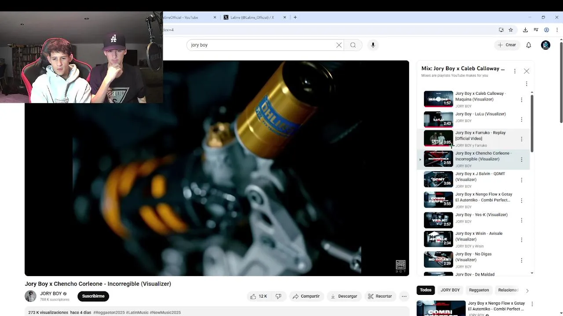
Task: Click the #LatinMusic hashtag
Action: (137, 312)
